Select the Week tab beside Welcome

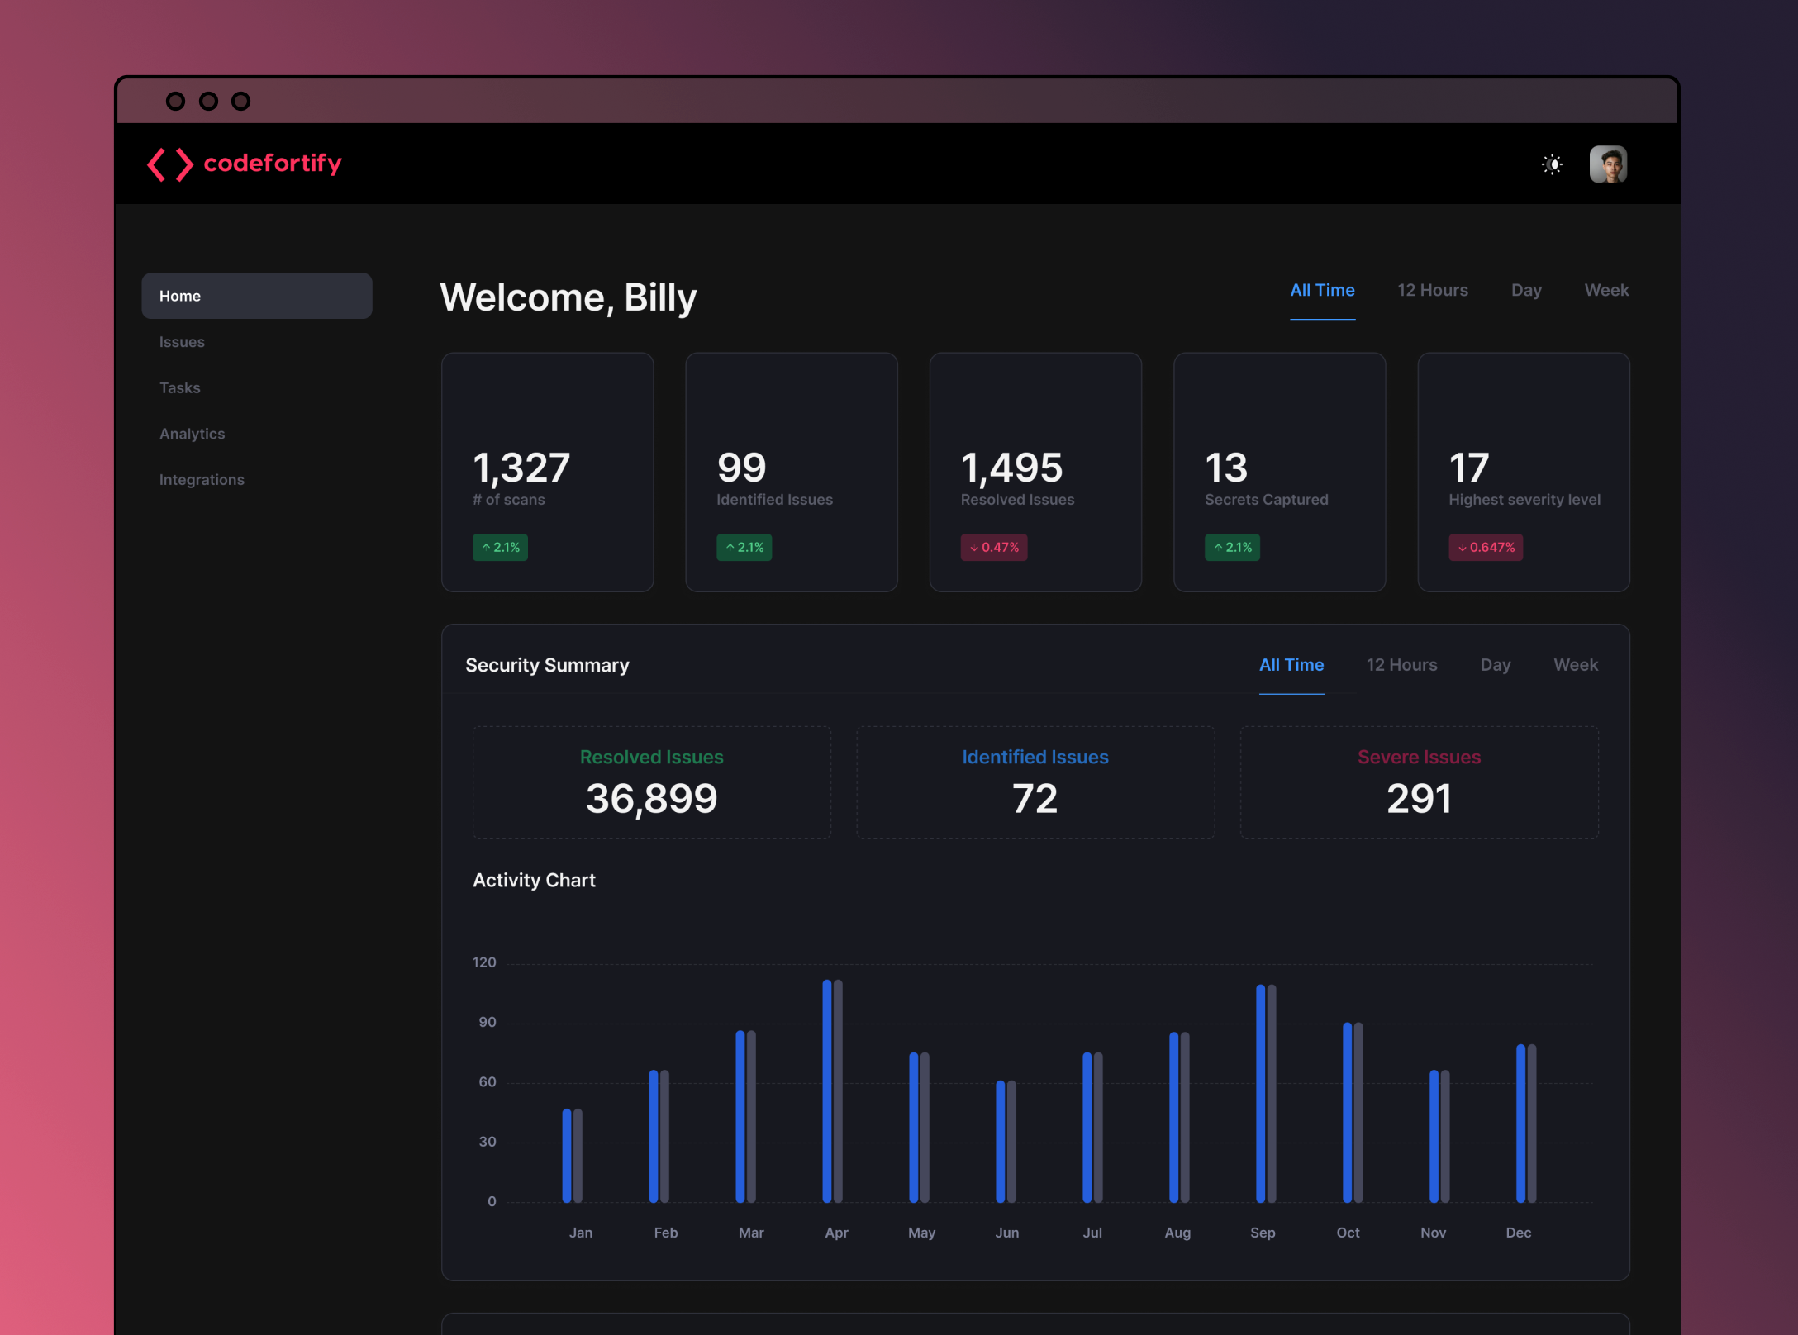(1605, 291)
